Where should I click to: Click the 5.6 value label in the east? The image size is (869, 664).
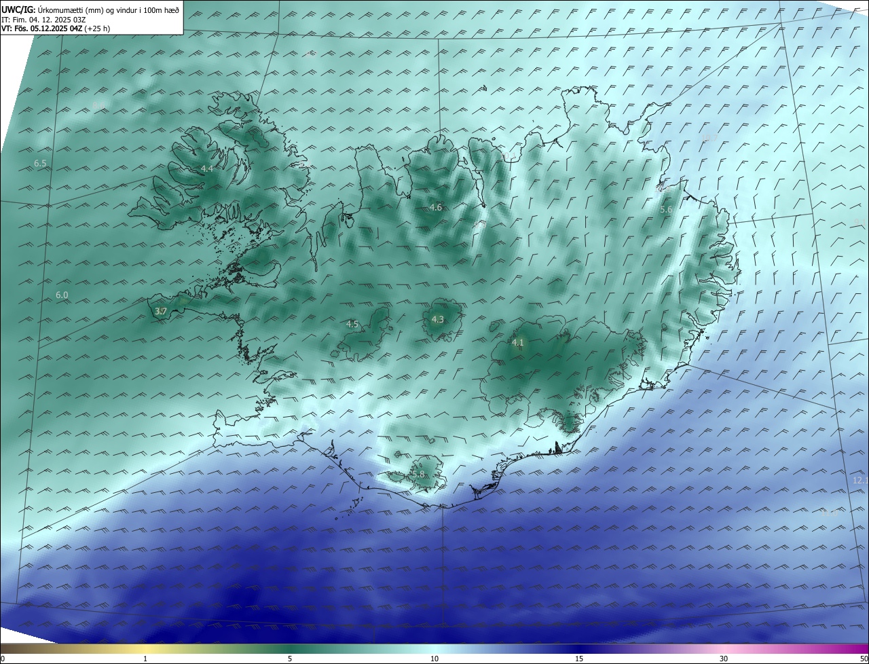click(x=666, y=210)
